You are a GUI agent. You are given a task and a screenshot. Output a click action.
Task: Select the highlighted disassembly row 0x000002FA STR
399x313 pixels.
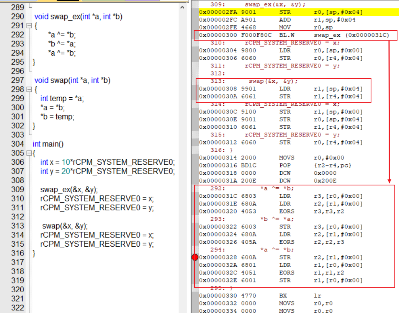point(299,12)
